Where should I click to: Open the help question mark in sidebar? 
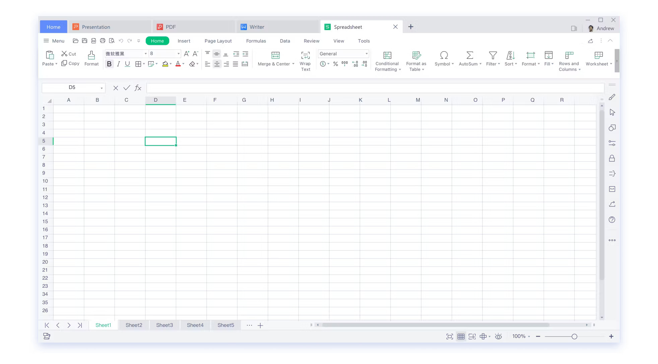click(612, 220)
